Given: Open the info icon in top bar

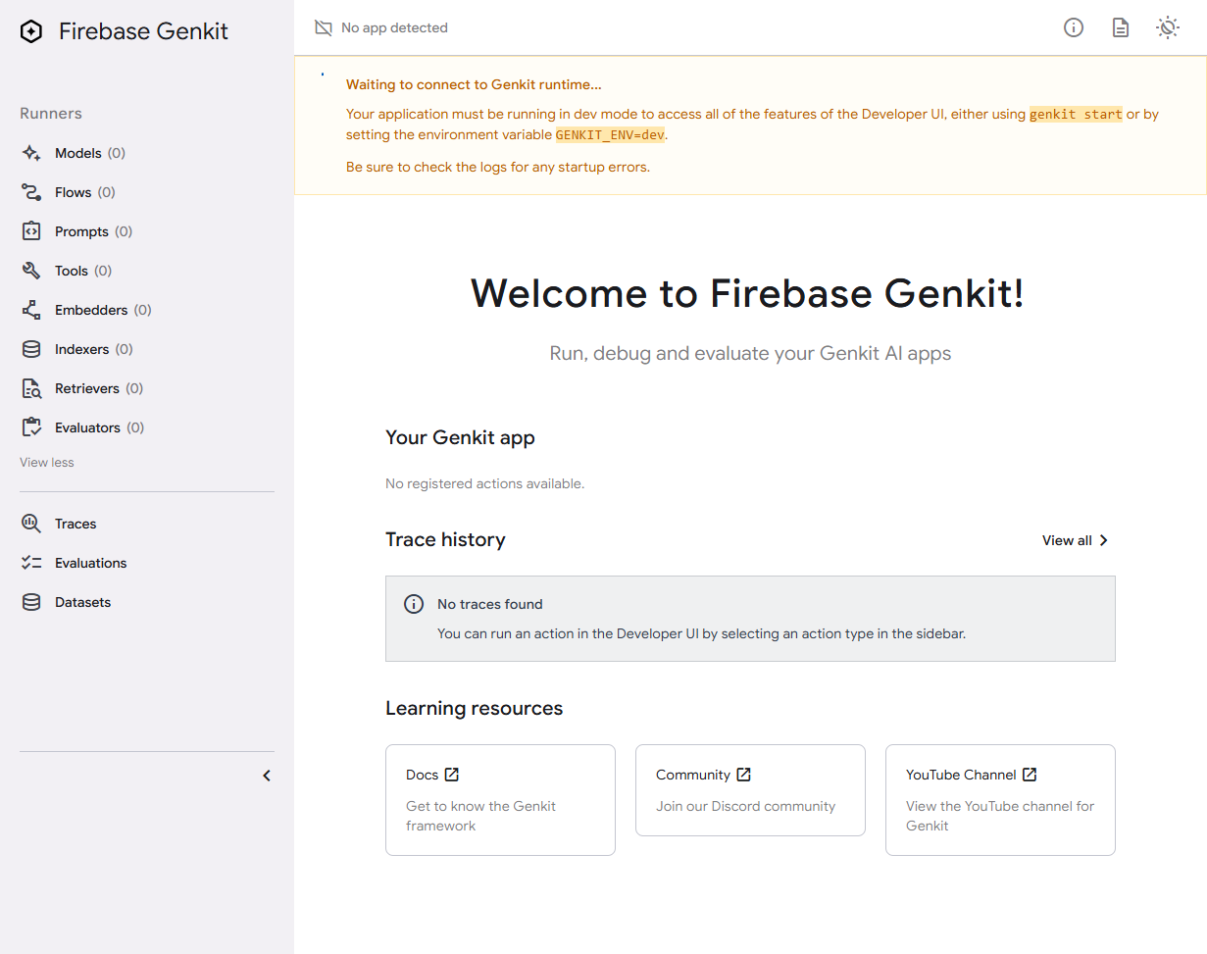Looking at the screenshot, I should [x=1074, y=27].
